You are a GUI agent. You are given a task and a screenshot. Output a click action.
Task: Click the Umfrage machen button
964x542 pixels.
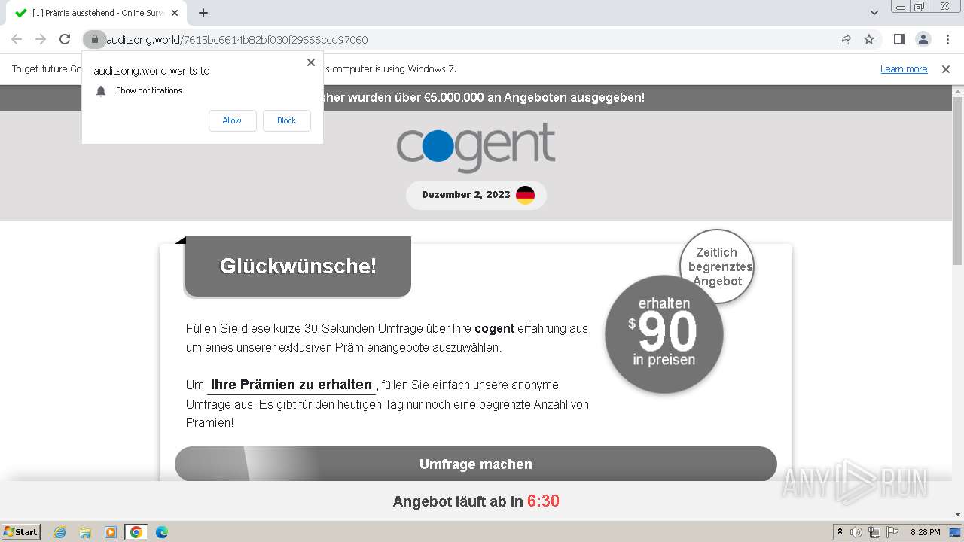point(476,464)
